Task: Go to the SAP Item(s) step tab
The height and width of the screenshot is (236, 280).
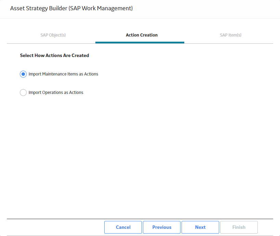Action: [230, 35]
